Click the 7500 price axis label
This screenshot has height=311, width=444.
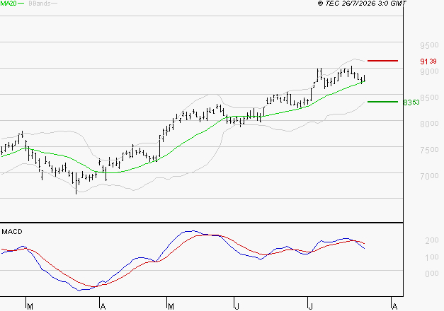(x=429, y=150)
